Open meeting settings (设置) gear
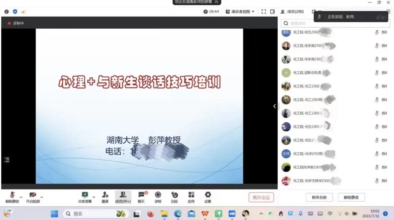 [208, 197]
